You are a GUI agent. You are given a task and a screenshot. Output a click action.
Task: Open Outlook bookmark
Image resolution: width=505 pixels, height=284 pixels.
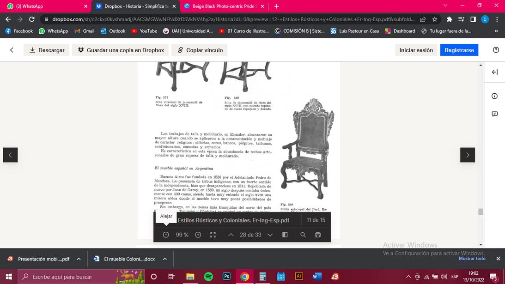pos(113,31)
